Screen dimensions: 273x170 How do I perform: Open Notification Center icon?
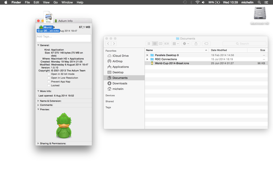[266, 2]
